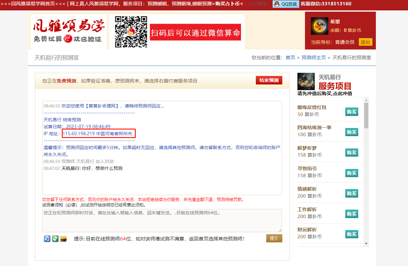Click the image insert icon next to refresh icon
The height and width of the screenshot is (266, 408).
click(63, 239)
